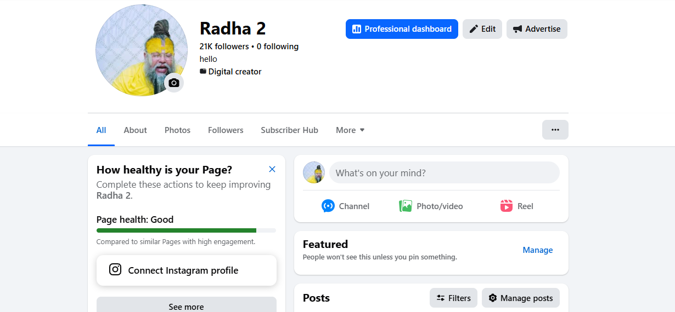Open Manage posts settings
Viewport: 675px width, 312px height.
tap(521, 298)
